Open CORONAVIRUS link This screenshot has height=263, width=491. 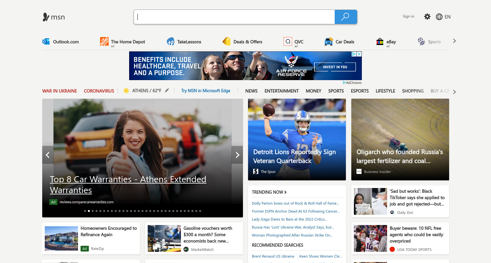coord(99,91)
